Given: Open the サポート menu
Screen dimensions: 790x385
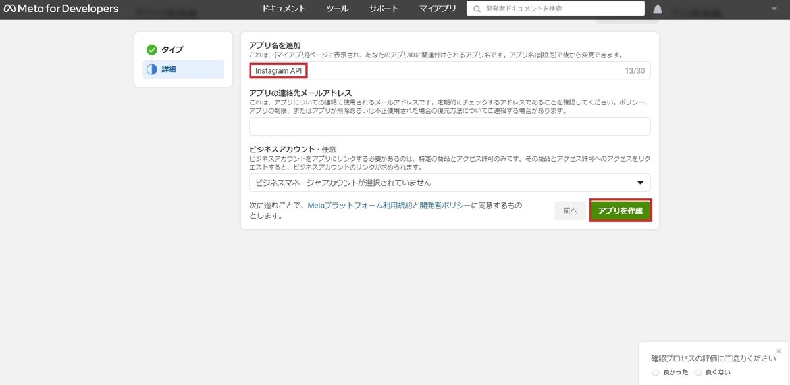Looking at the screenshot, I should coord(384,9).
